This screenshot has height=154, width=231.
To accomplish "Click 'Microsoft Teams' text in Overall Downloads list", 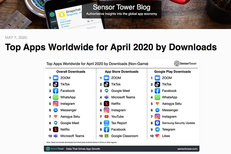I will click(x=72, y=136).
